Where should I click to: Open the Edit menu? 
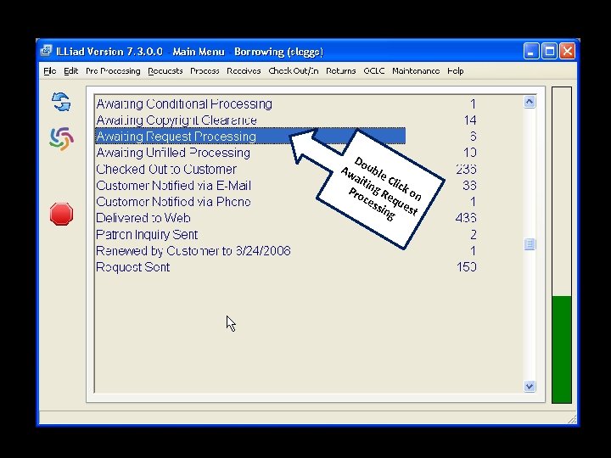(x=71, y=71)
